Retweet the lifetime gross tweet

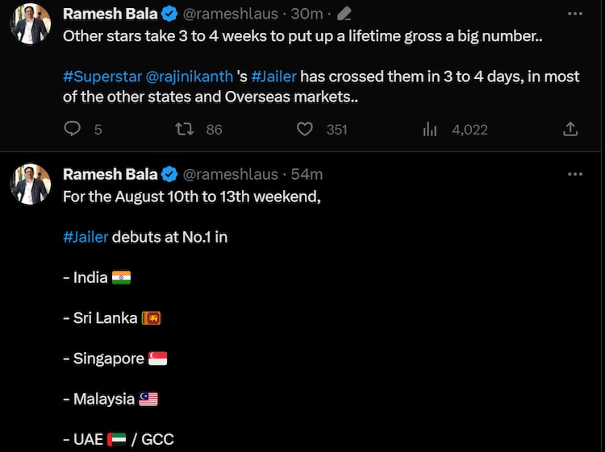pos(185,129)
